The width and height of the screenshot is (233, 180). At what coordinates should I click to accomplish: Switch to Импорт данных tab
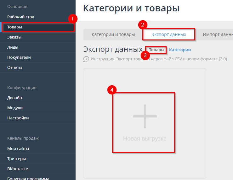pyautogui.click(x=217, y=34)
